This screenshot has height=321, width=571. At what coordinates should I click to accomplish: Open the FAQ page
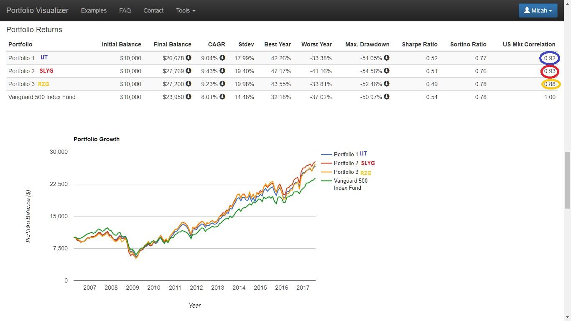coord(125,10)
